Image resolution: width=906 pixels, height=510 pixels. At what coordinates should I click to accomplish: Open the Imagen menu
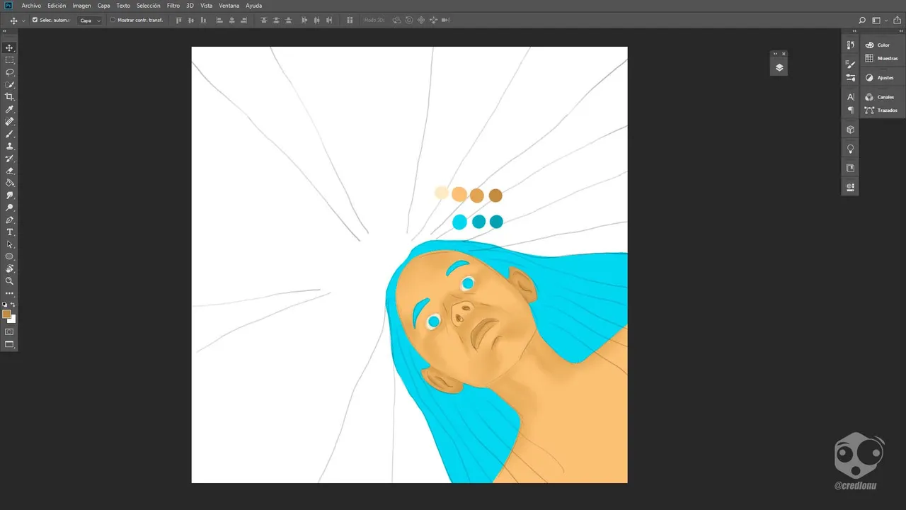tap(81, 6)
